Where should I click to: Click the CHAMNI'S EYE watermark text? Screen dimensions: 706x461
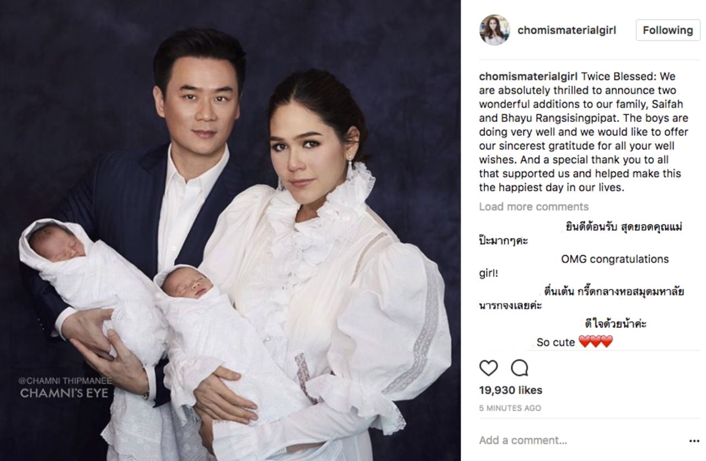click(63, 393)
